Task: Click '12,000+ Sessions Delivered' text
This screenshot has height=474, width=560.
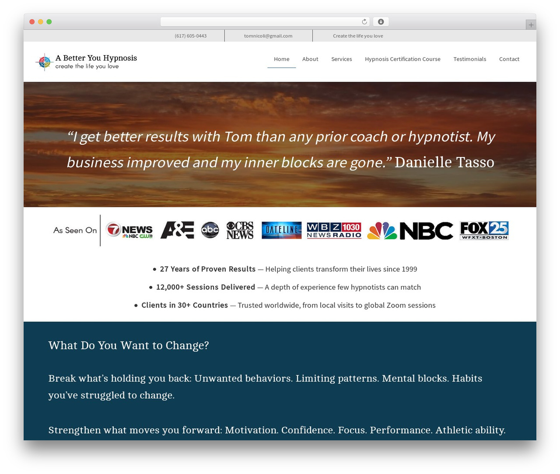Action: 206,287
